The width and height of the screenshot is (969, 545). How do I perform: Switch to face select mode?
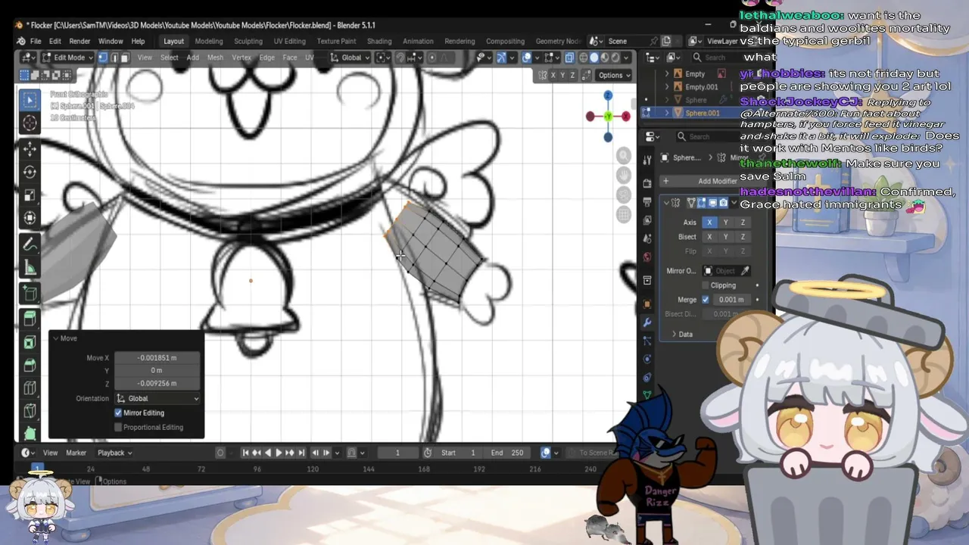coord(125,58)
